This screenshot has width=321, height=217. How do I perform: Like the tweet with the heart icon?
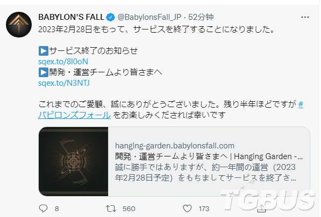[187, 208]
